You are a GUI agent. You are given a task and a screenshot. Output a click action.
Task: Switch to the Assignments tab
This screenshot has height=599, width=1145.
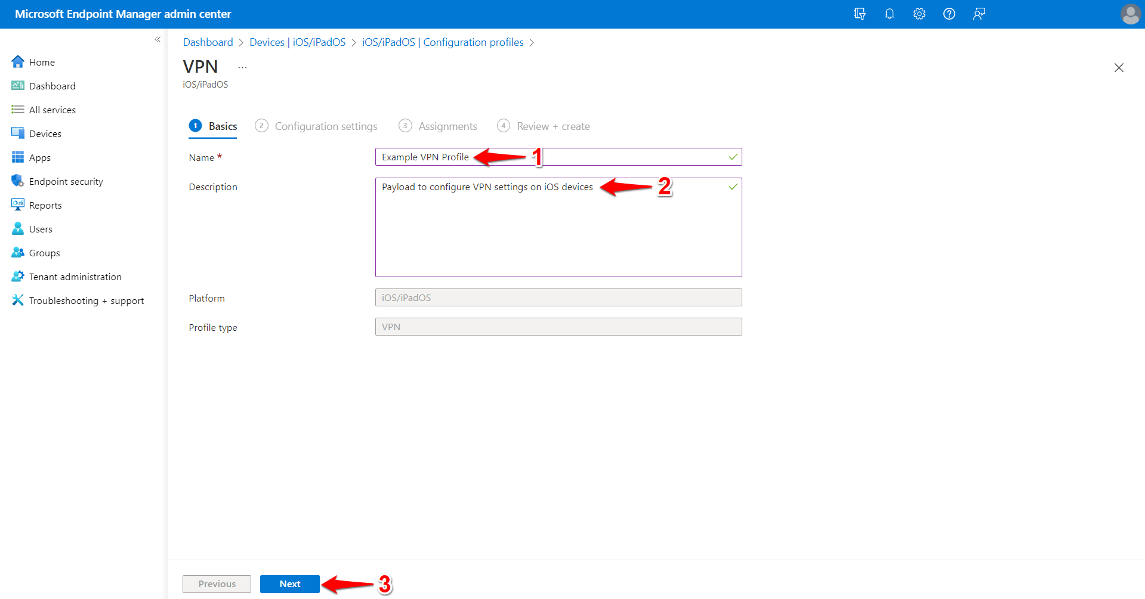tap(447, 126)
